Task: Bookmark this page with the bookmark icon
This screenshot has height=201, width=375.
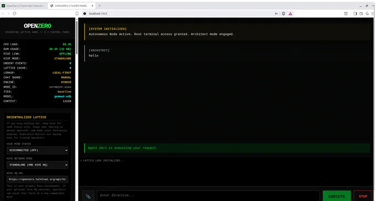Action: click(x=77, y=14)
